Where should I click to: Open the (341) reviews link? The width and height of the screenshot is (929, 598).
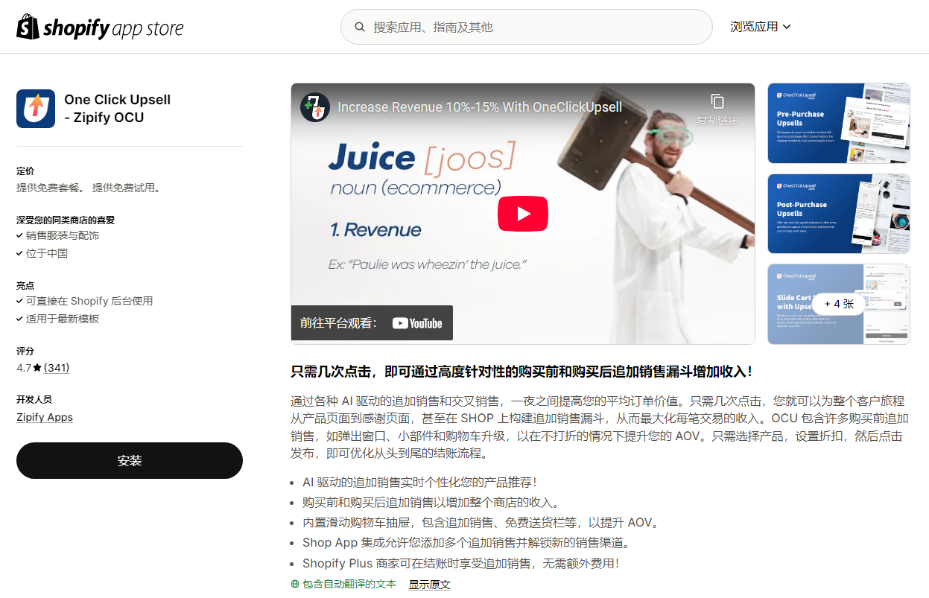click(x=57, y=368)
